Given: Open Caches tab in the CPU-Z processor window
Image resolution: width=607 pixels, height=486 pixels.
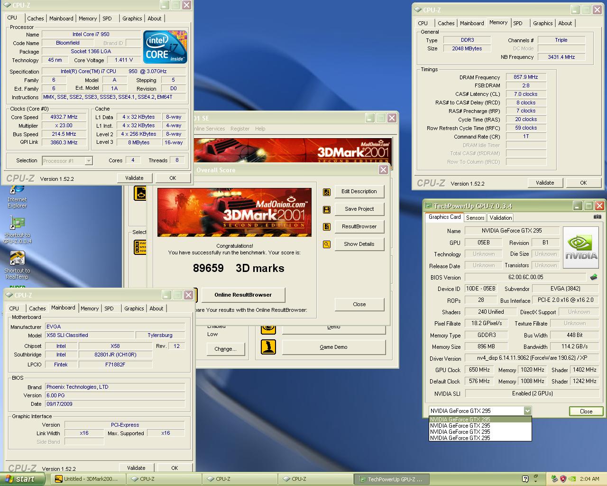Looking at the screenshot, I should [x=36, y=19].
